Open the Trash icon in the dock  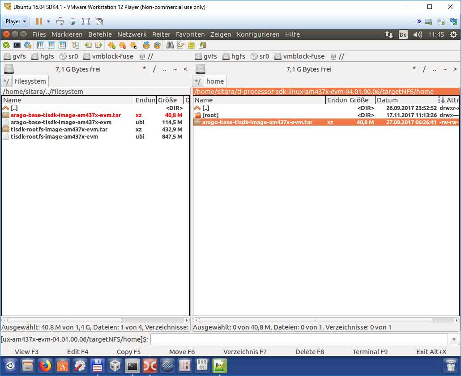(451, 366)
